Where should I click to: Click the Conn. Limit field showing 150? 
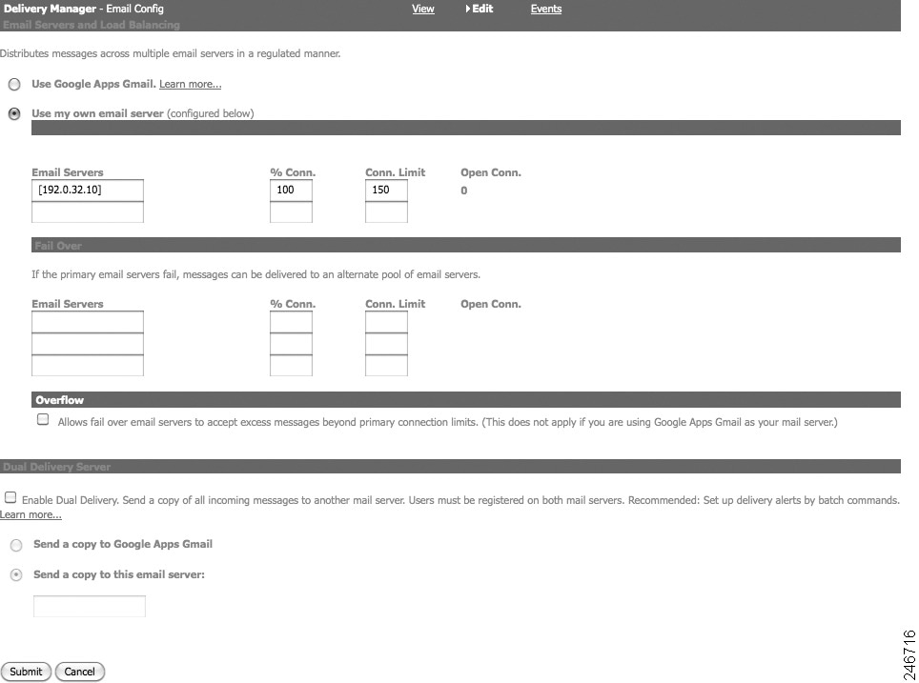[x=386, y=190]
